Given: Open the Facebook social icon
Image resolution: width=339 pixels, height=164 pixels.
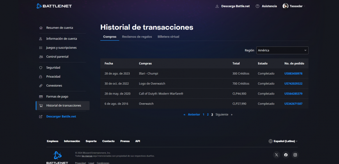Looking at the screenshot, I should 286,155.
